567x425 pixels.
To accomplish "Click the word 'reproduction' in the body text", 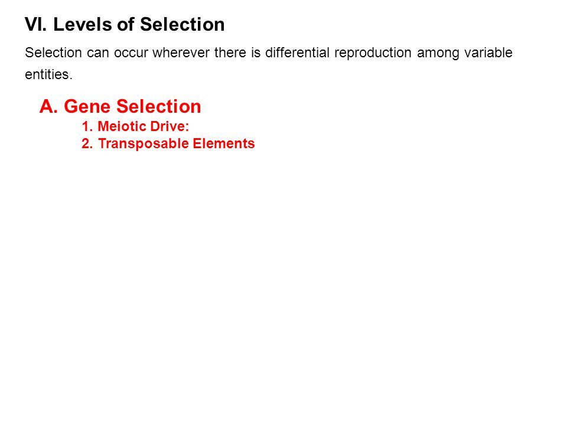I will point(373,54).
